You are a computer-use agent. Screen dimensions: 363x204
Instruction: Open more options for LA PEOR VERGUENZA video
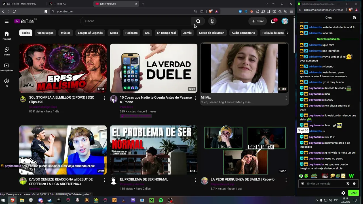pos(286,180)
